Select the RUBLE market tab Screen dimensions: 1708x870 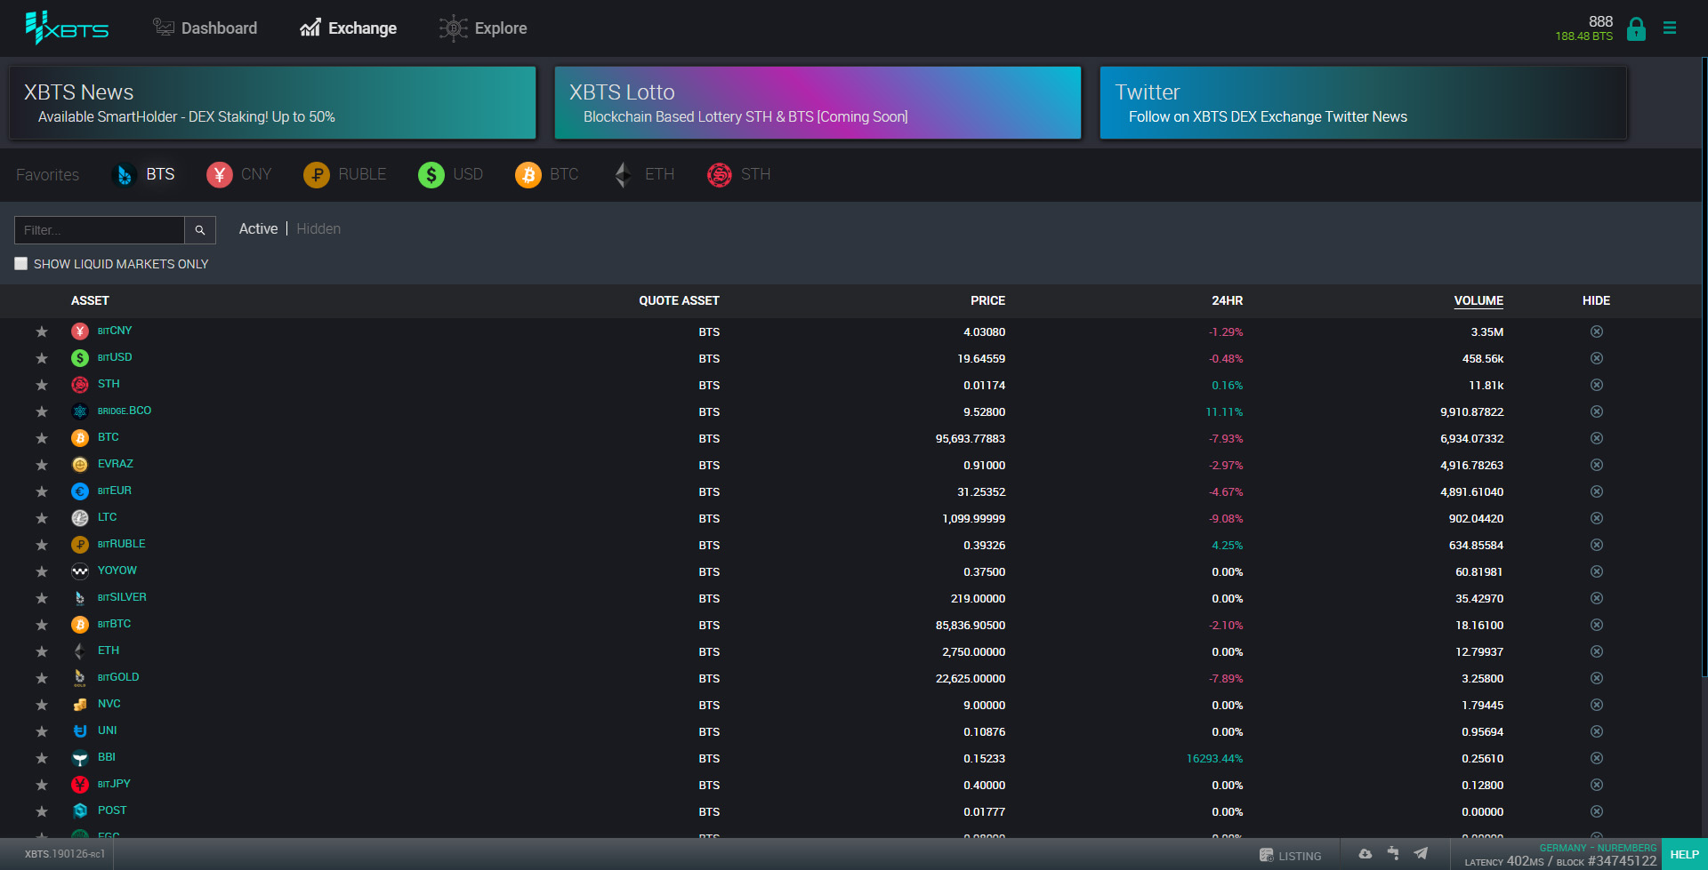pos(345,175)
